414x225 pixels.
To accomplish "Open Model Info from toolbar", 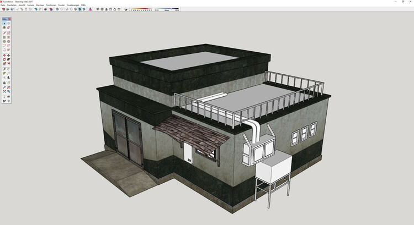I will pos(51,9).
